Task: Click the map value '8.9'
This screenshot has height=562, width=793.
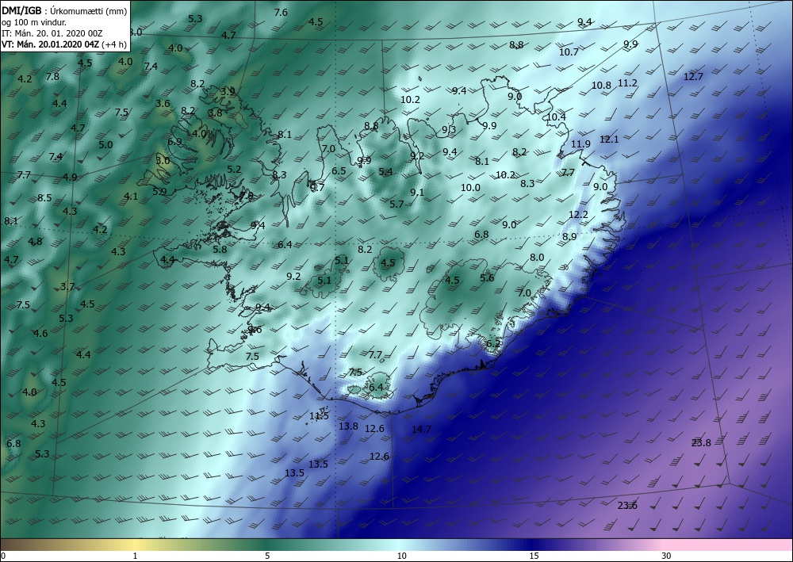Action: pyautogui.click(x=569, y=236)
